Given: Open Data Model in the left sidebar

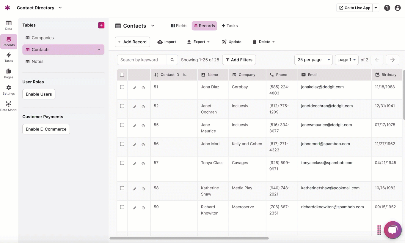Looking at the screenshot, I should tap(9, 106).
